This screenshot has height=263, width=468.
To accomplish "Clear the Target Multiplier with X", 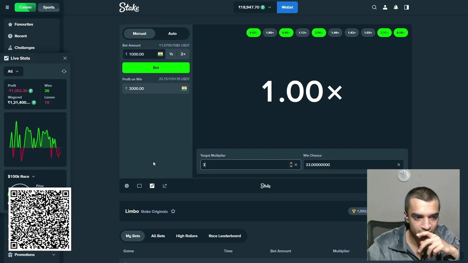I will (296, 165).
